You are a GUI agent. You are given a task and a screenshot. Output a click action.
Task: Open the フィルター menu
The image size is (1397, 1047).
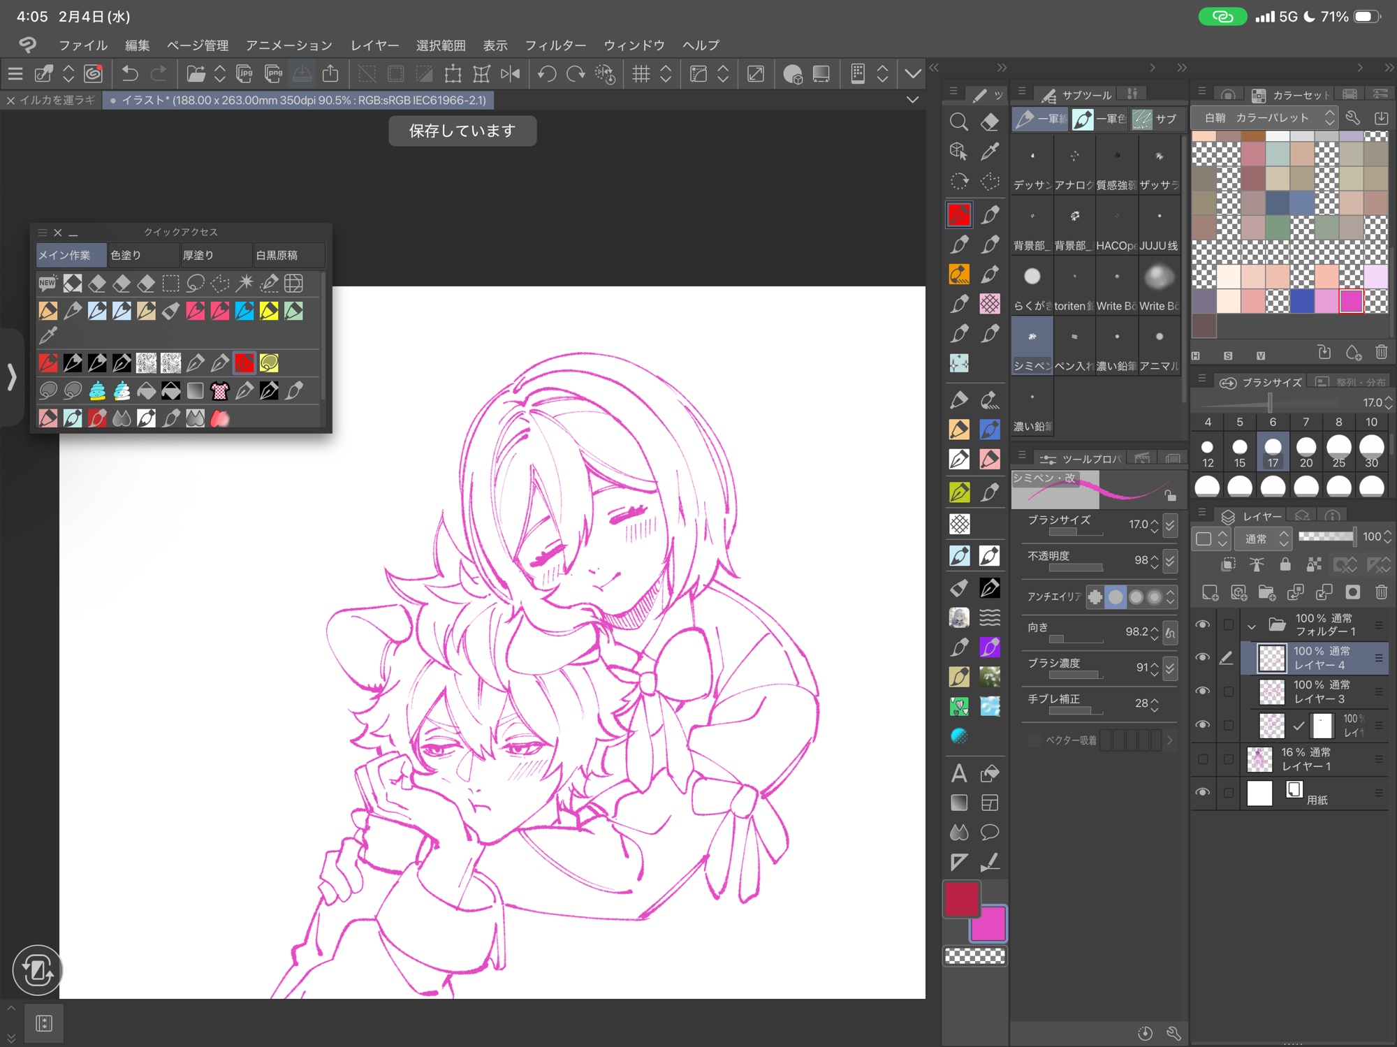[555, 45]
